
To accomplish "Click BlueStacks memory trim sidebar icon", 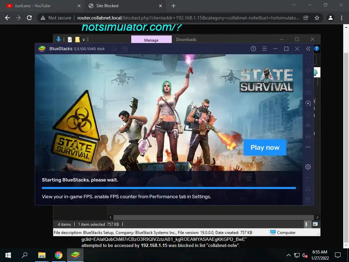I will pyautogui.click(x=308, y=125).
